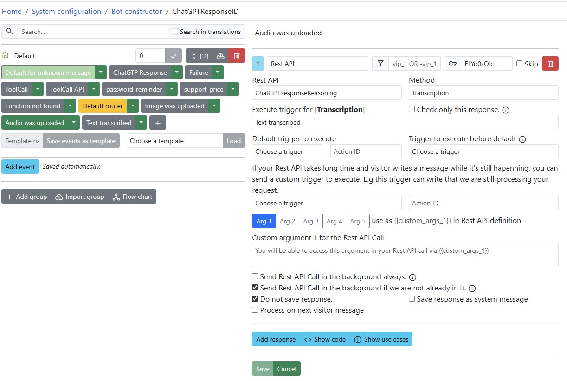Switch to the Arg 4 tab
The height and width of the screenshot is (381, 567).
334,221
